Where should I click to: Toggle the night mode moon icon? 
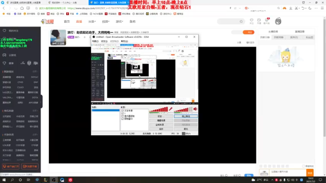tap(310, 8)
